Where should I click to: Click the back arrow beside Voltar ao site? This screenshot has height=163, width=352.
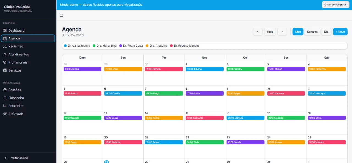click(6, 158)
